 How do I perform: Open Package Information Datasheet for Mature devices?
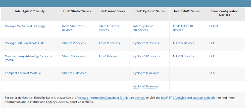111,98
